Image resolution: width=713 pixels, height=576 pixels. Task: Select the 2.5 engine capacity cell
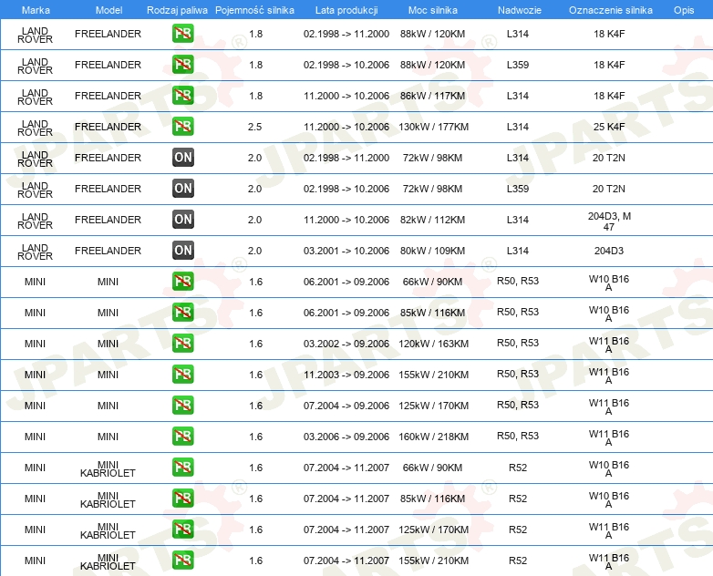coord(254,127)
